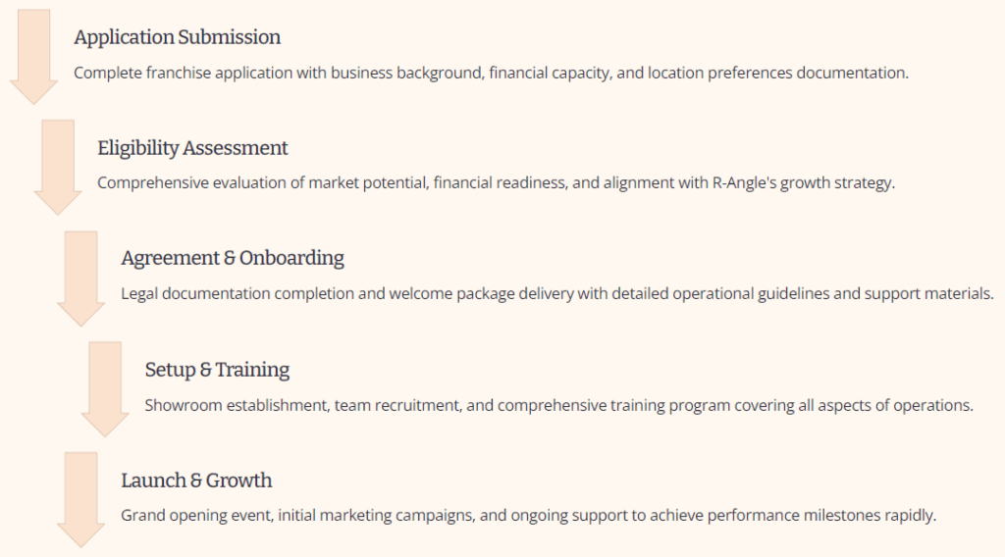The width and height of the screenshot is (1005, 557).
Task: Select the Setup & Training heading
Action: pyautogui.click(x=217, y=370)
